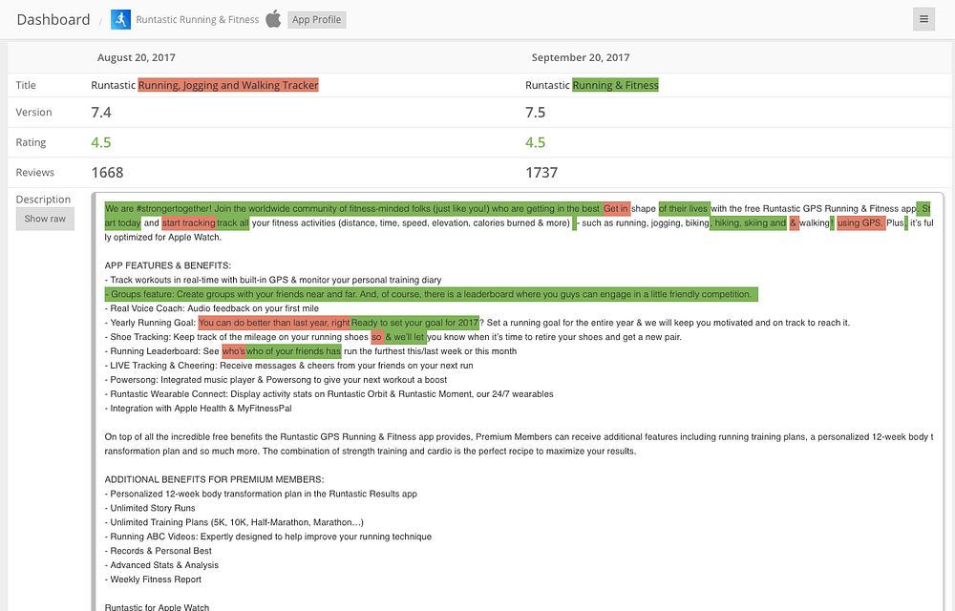Click removed text 'You can do better than last year, right'
This screenshot has width=955, height=611.
[274, 323]
